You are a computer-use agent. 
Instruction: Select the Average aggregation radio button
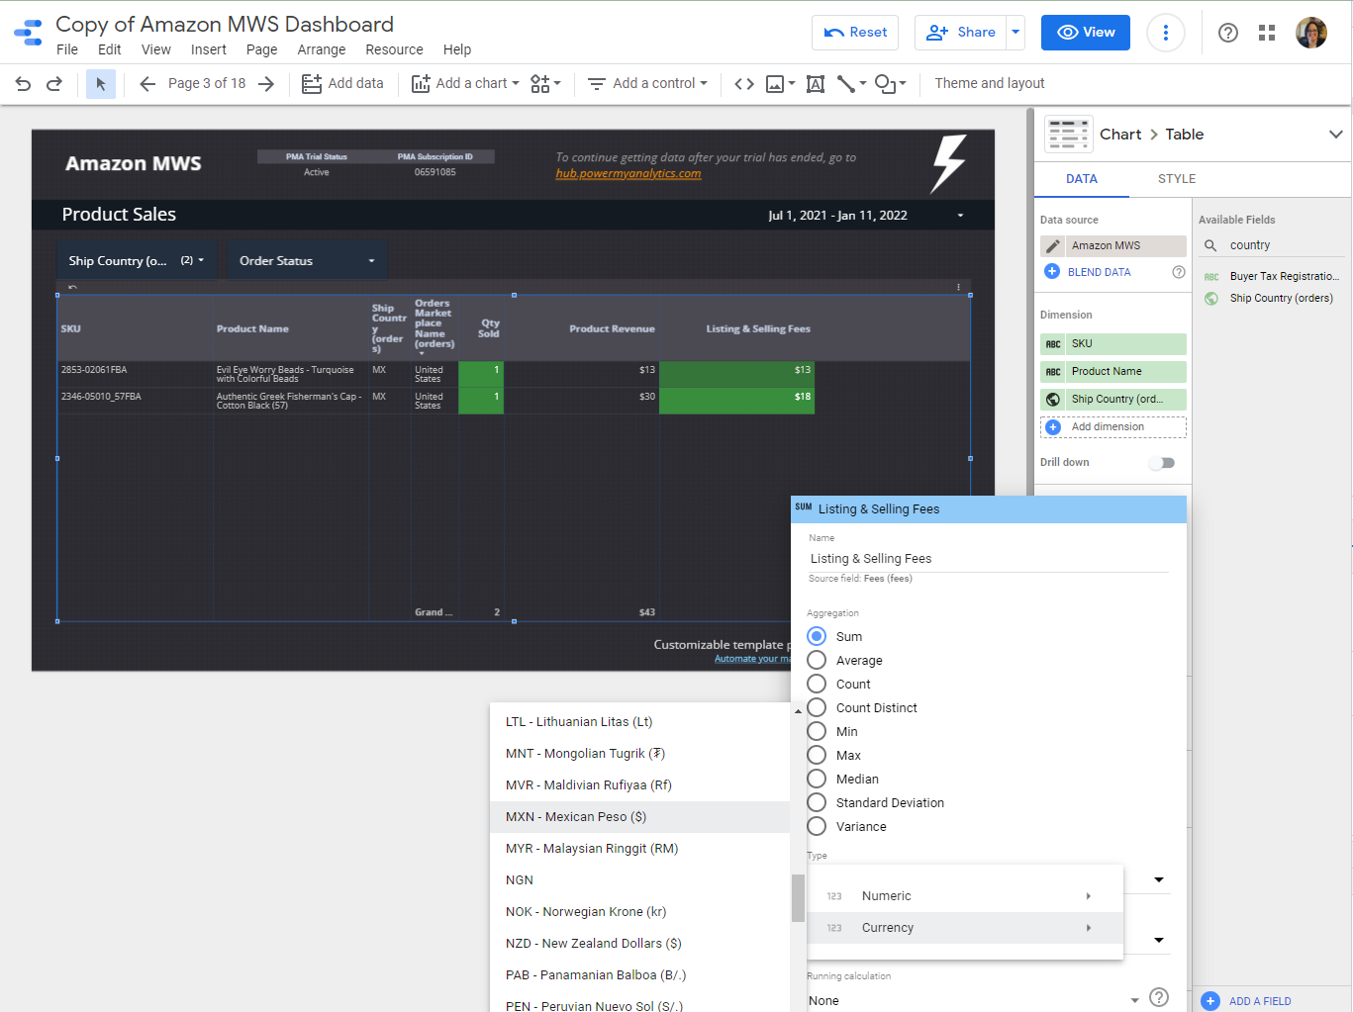(817, 660)
